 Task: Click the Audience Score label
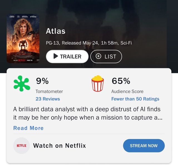[127, 91]
